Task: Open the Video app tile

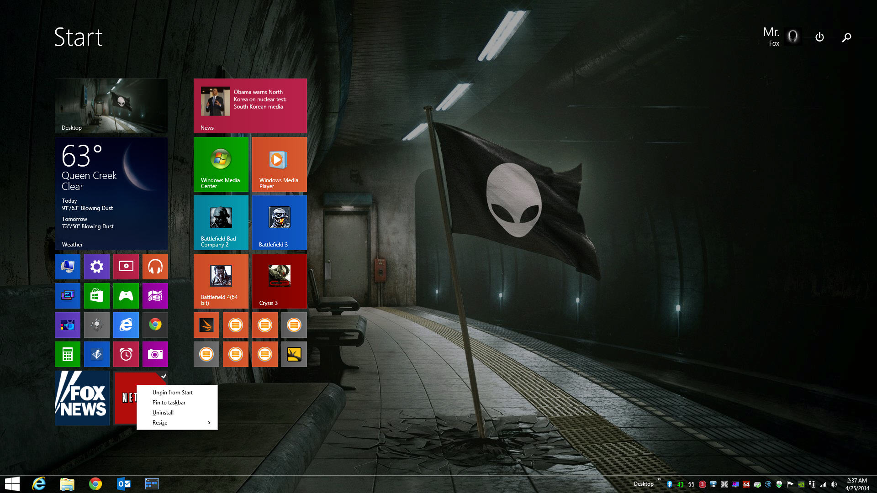Action: [x=126, y=266]
